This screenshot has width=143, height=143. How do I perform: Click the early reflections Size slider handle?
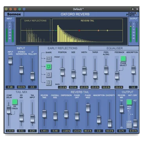(73, 74)
